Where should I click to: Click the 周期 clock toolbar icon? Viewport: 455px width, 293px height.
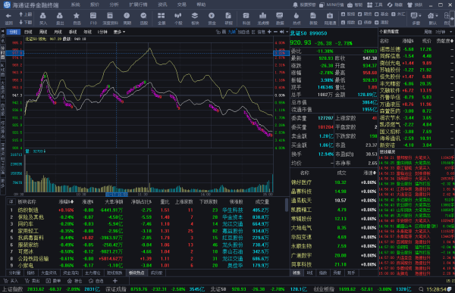127,18
